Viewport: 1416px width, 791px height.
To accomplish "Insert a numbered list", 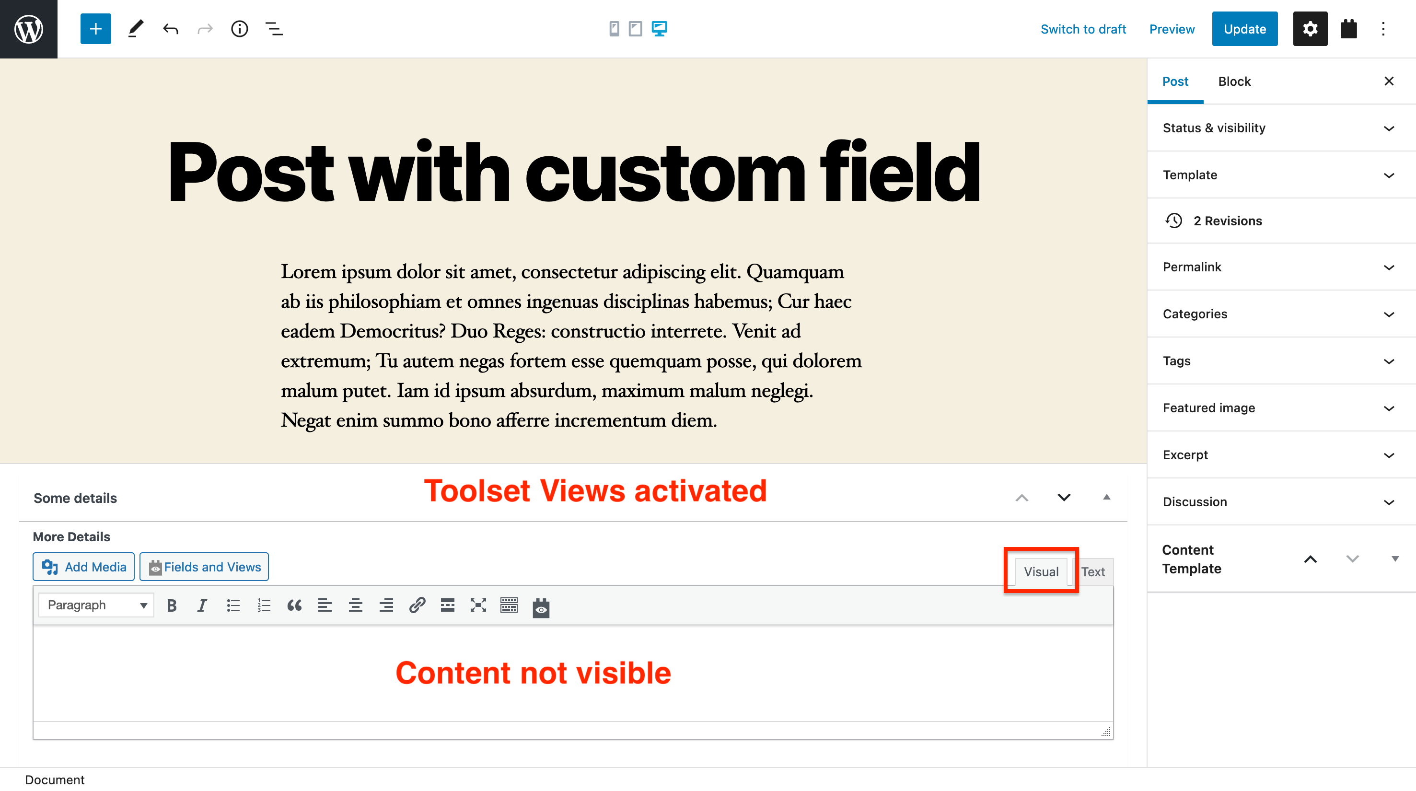I will point(264,606).
